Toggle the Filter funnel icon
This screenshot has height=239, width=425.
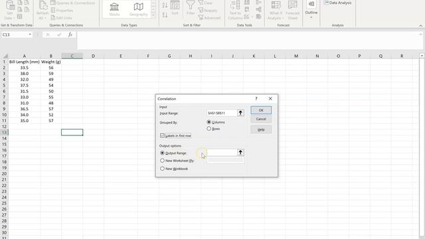[x=191, y=8]
